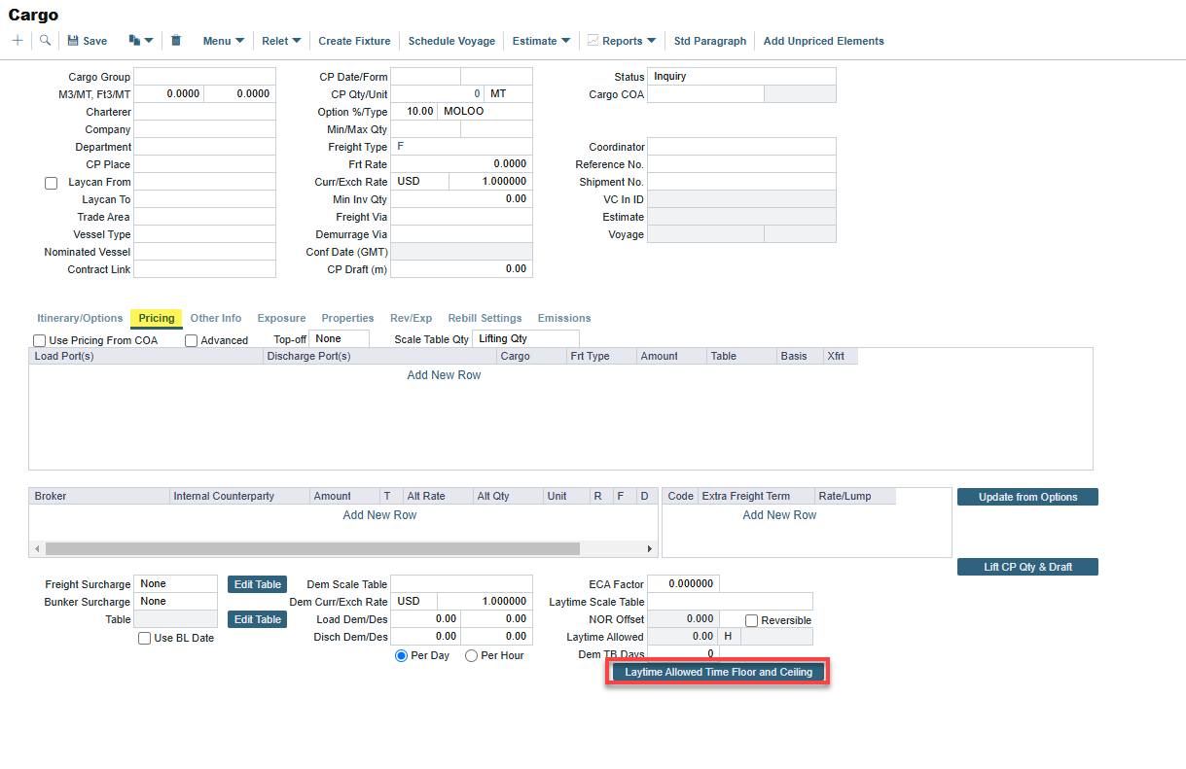Expand the Menu dropdown
1186x769 pixels.
pyautogui.click(x=223, y=41)
